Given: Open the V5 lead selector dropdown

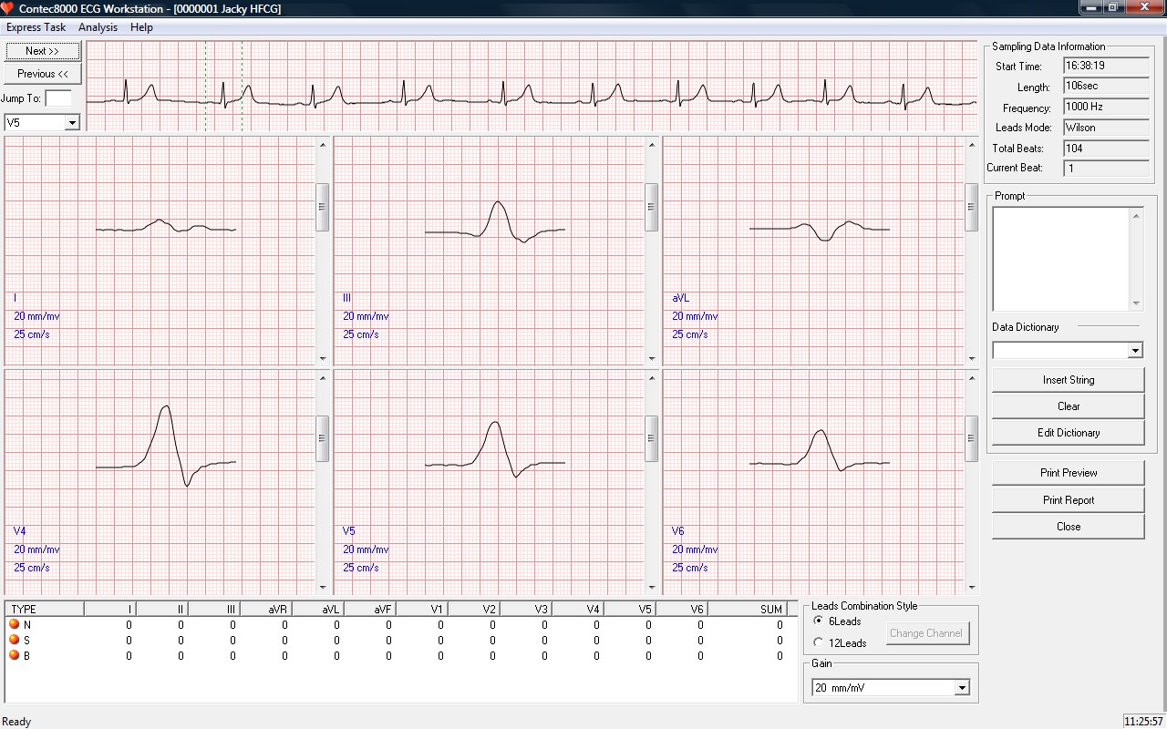Looking at the screenshot, I should (x=72, y=122).
